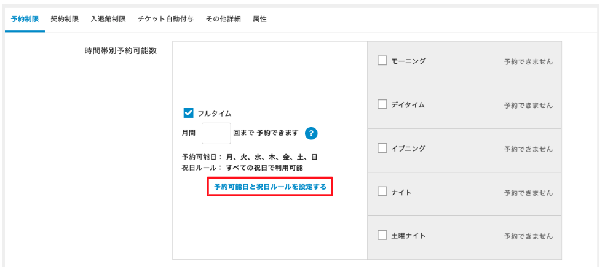Switch to the 契約制限 tab

[65, 19]
